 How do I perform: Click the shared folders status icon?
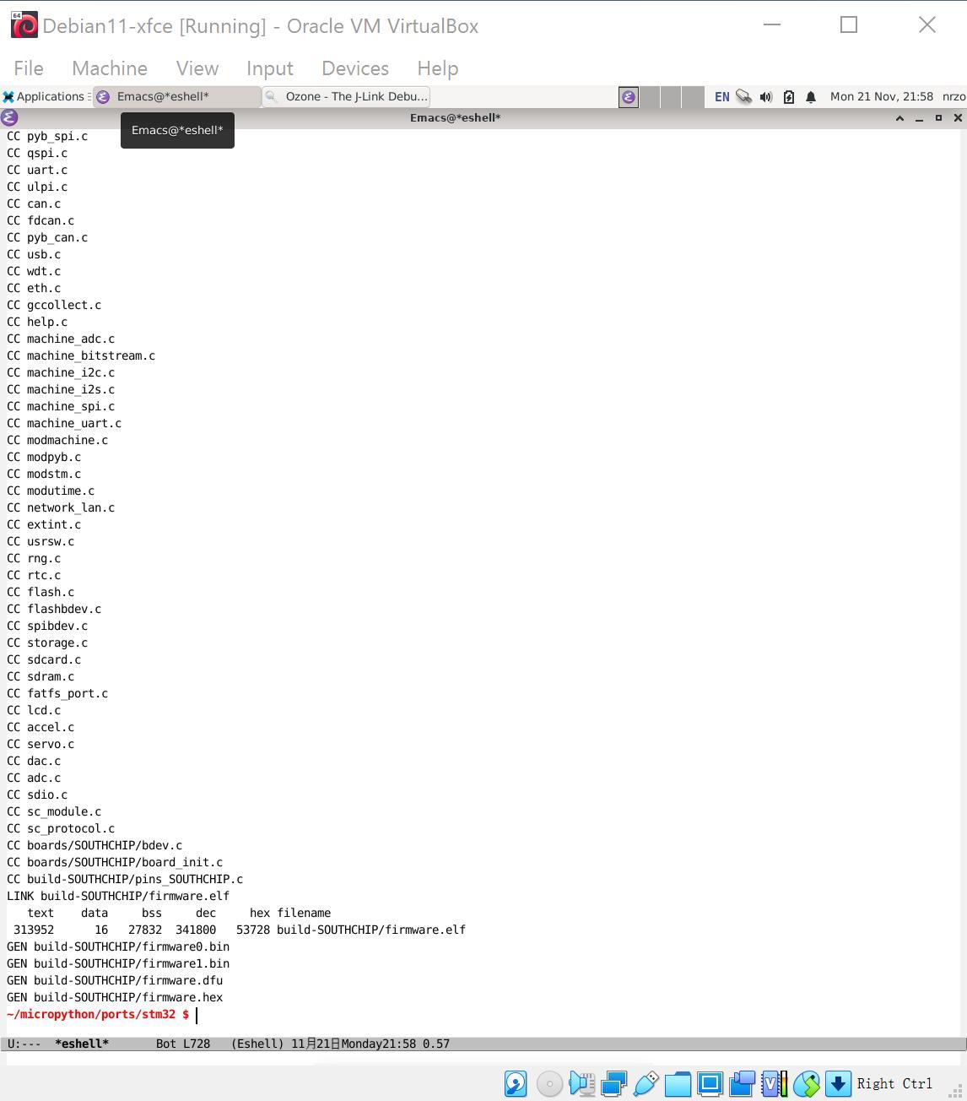pos(678,1083)
